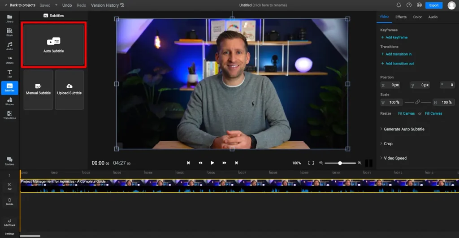Switch to the Effects tab
This screenshot has height=238, width=459.
[x=401, y=17]
